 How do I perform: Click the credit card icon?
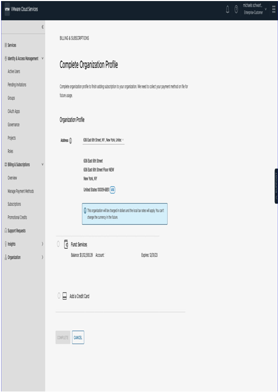65,296
